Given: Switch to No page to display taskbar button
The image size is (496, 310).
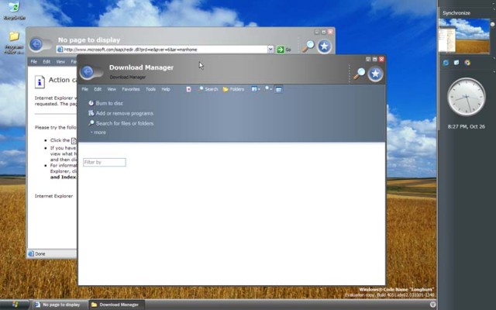Looking at the screenshot, I should [x=60, y=305].
